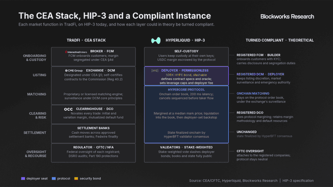This screenshot has width=333, height=187.
Task: Click the 'REGISTERED FCM · BUILDER' heading
Action: click(259, 55)
